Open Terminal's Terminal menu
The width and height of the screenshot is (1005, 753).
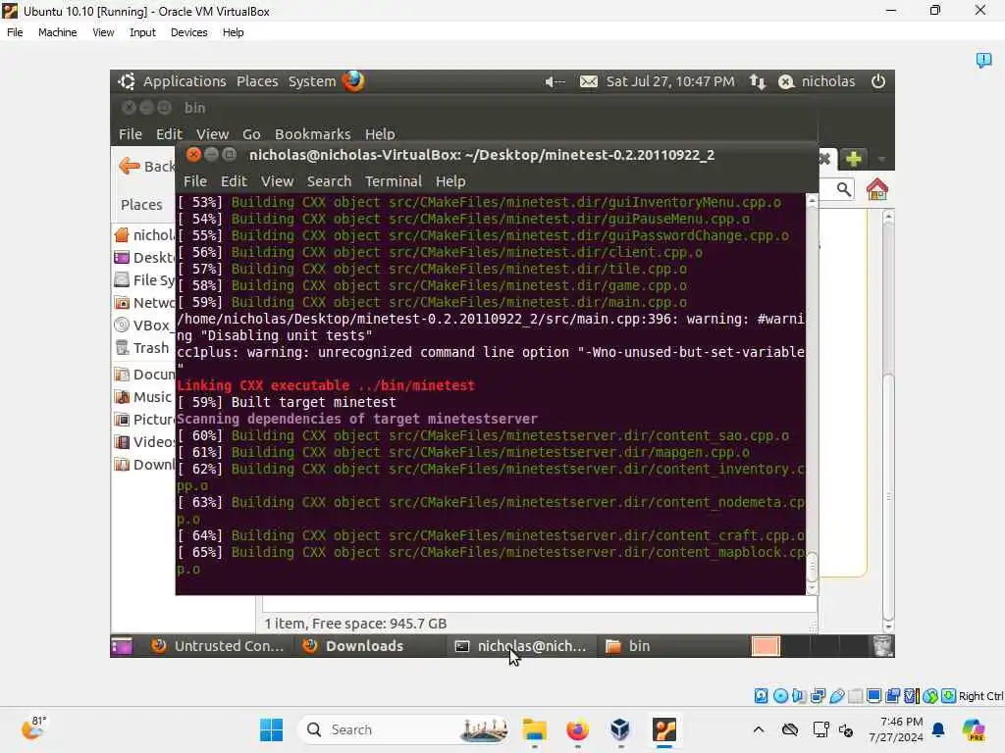pos(393,181)
